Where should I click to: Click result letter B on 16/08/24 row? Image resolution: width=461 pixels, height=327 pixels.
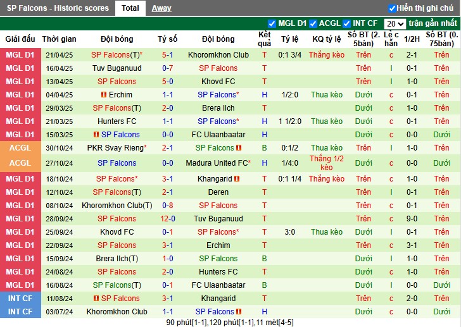tap(264, 285)
